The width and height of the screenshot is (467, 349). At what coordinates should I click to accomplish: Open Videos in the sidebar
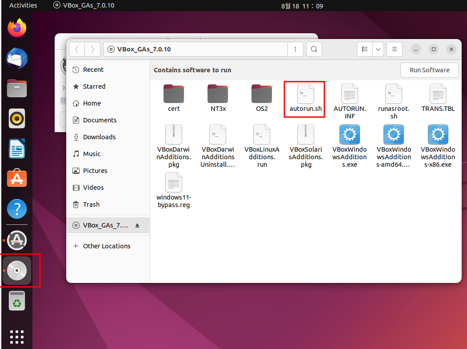(x=108, y=188)
